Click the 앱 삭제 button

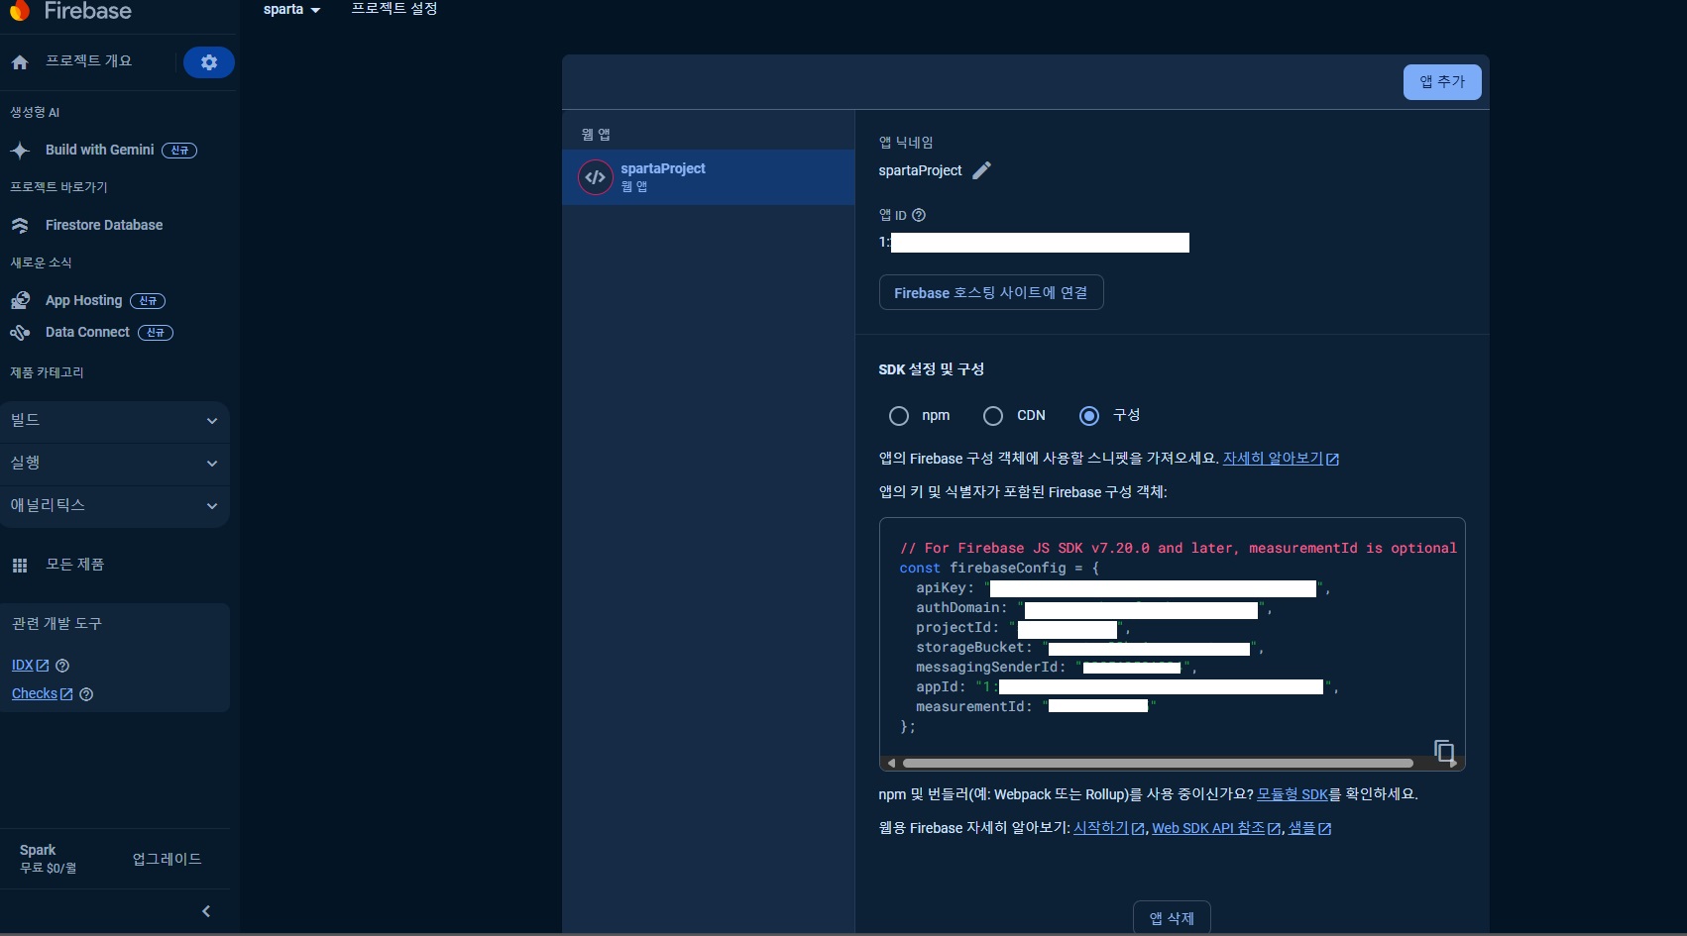click(1172, 918)
